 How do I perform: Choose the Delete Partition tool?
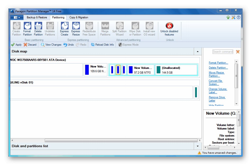[x=38, y=29]
